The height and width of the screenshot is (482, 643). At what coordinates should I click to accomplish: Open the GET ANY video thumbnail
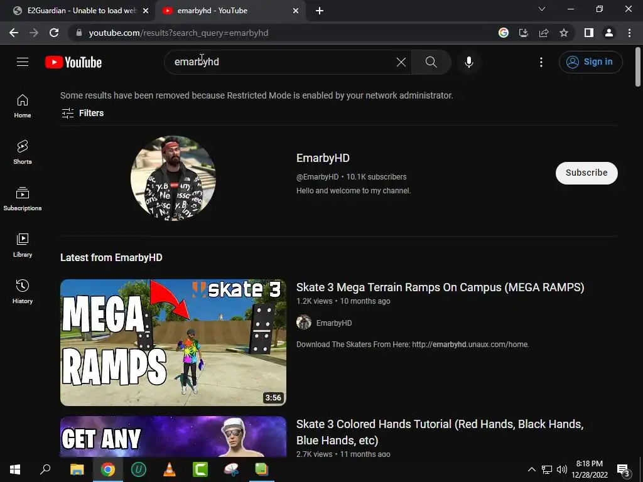pyautogui.click(x=173, y=437)
